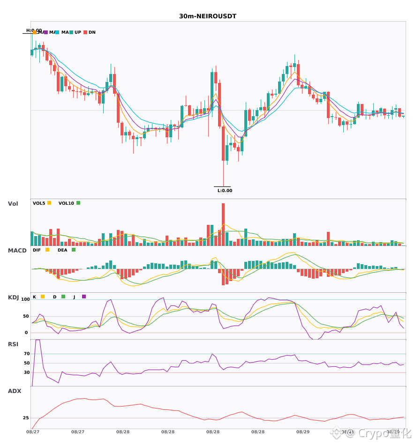Click the ADX 25 axis value

[x=26, y=418]
